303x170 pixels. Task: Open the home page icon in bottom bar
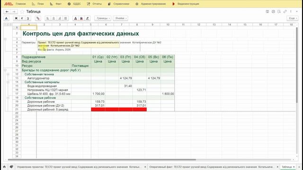tap(4, 167)
